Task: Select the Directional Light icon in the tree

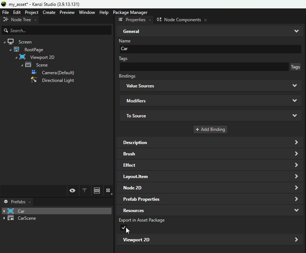Action: [34, 80]
